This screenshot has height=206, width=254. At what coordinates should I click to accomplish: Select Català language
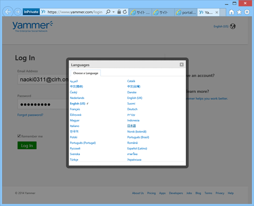click(131, 81)
